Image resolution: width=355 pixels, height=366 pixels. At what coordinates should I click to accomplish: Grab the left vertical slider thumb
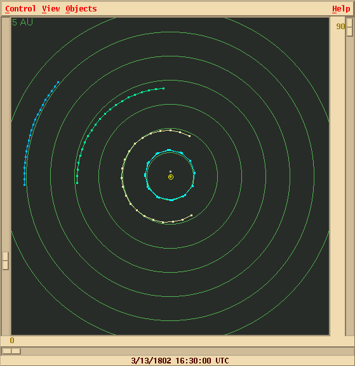(5, 261)
